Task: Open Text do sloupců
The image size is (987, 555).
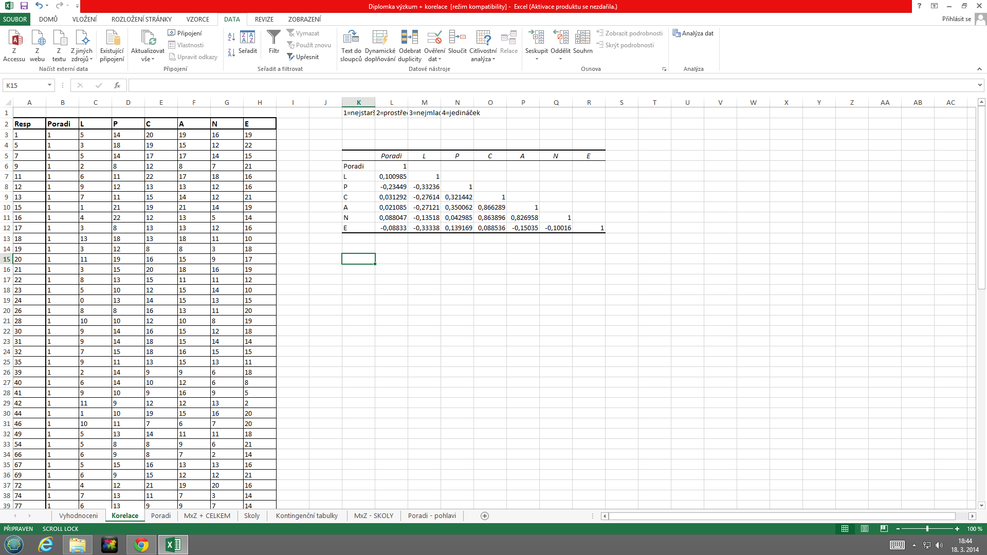Action: tap(351, 46)
